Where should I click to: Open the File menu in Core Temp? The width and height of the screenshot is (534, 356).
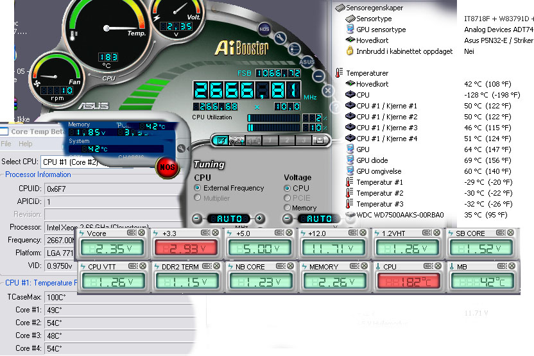(6, 144)
